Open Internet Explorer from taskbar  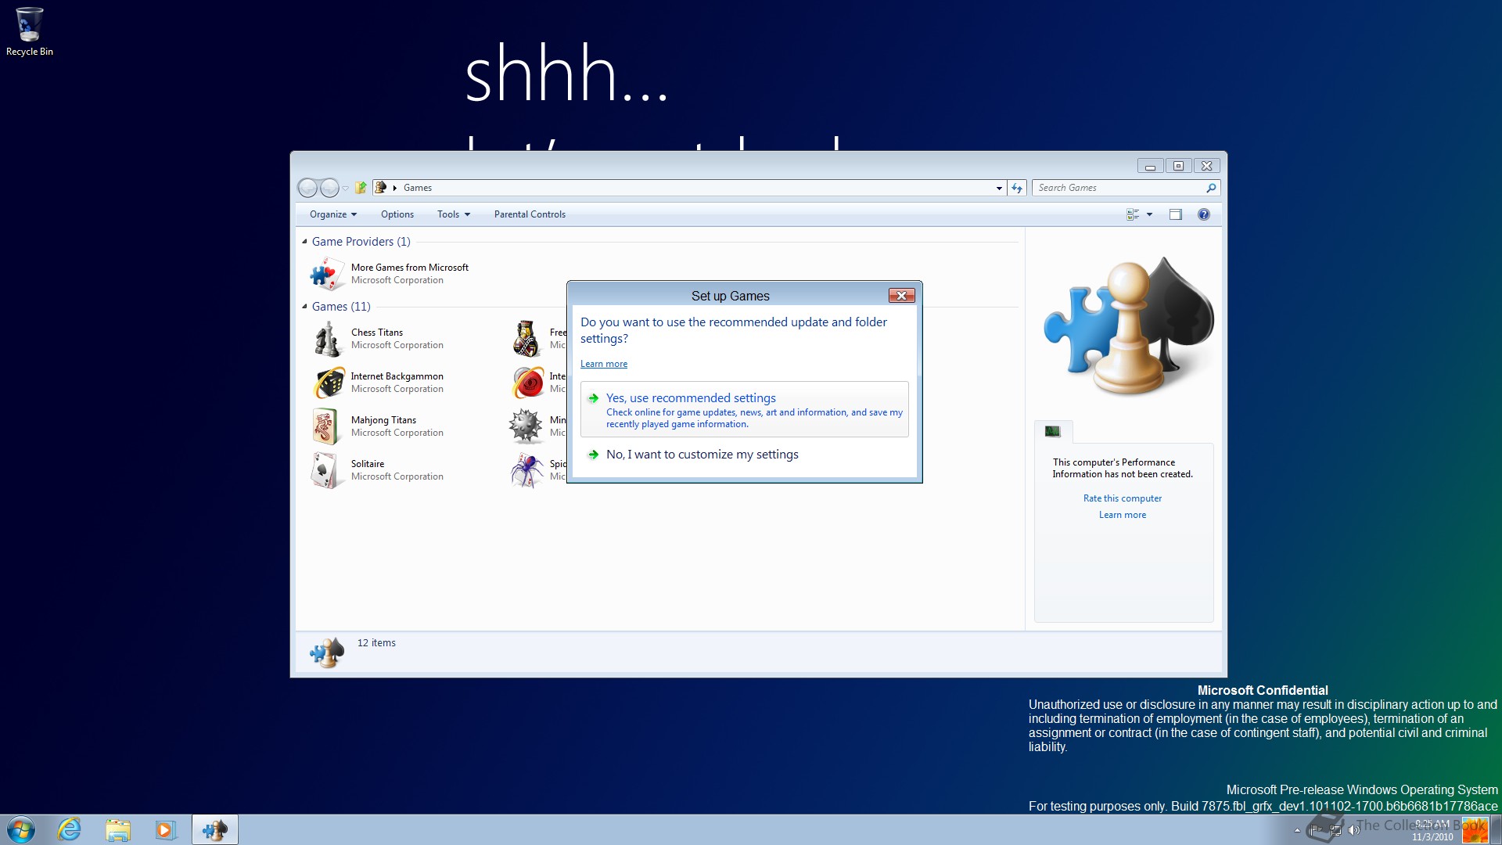click(x=70, y=829)
